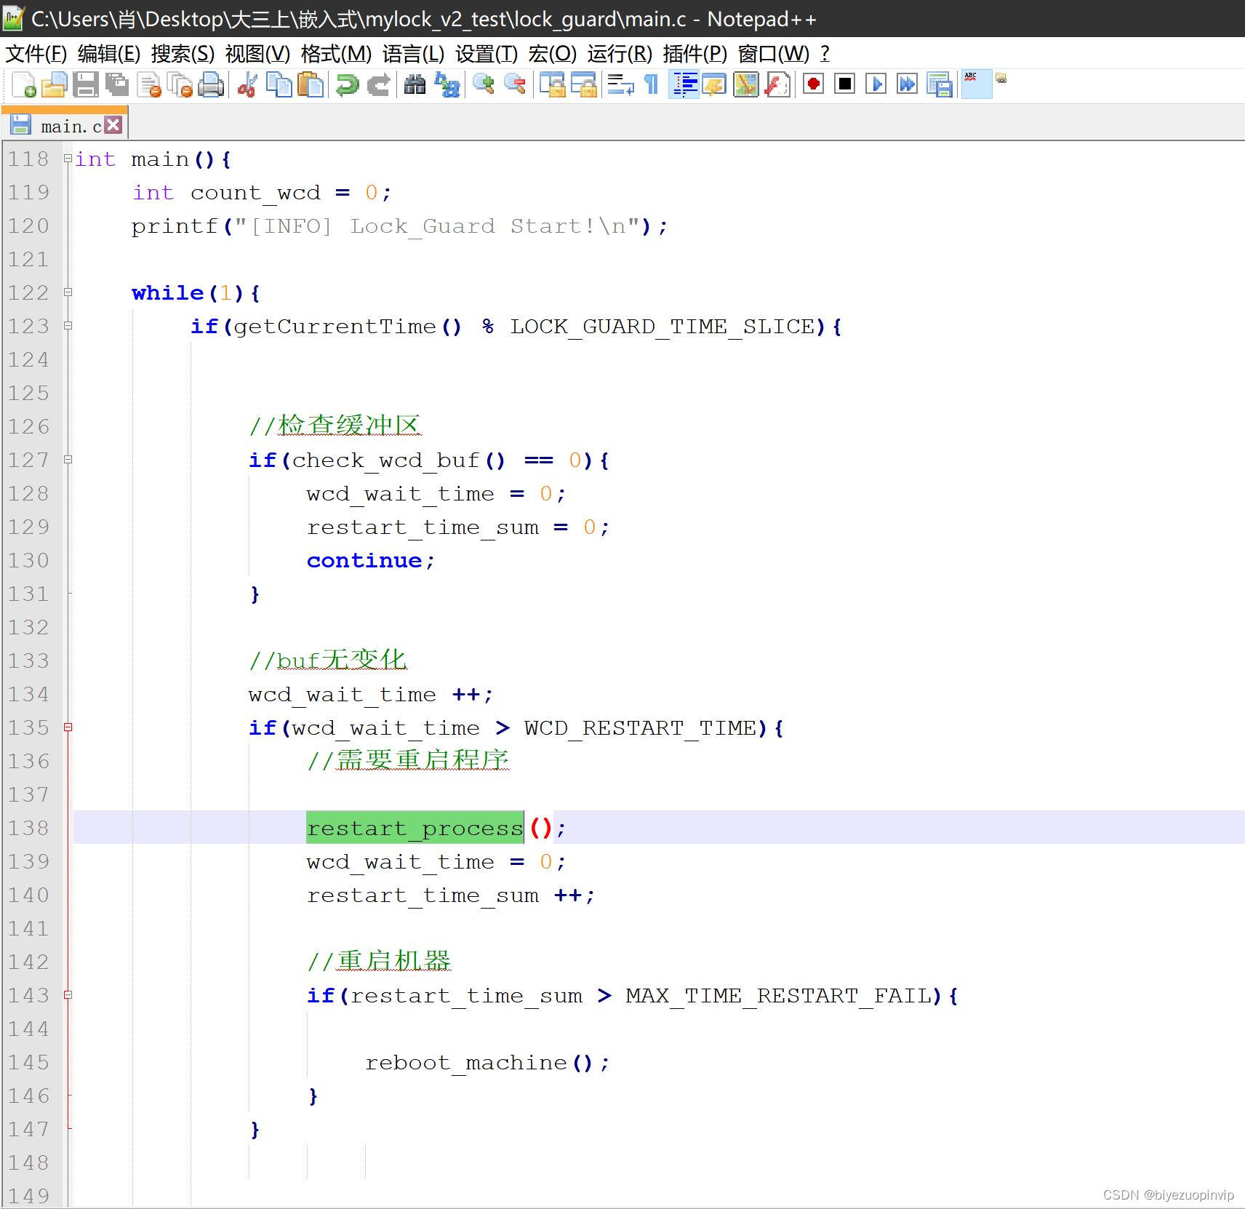Toggle synchronized horizontal scrolling

584,85
